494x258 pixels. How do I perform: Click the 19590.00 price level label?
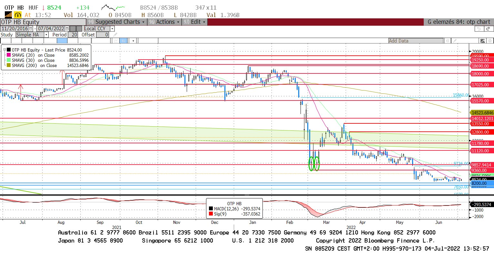pyautogui.click(x=482, y=56)
